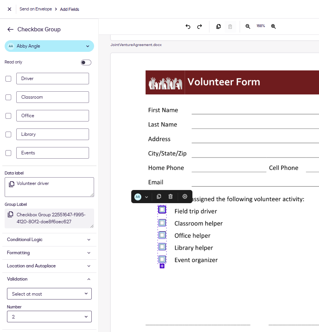Check the Driver checkbox in sidebar

[8, 79]
